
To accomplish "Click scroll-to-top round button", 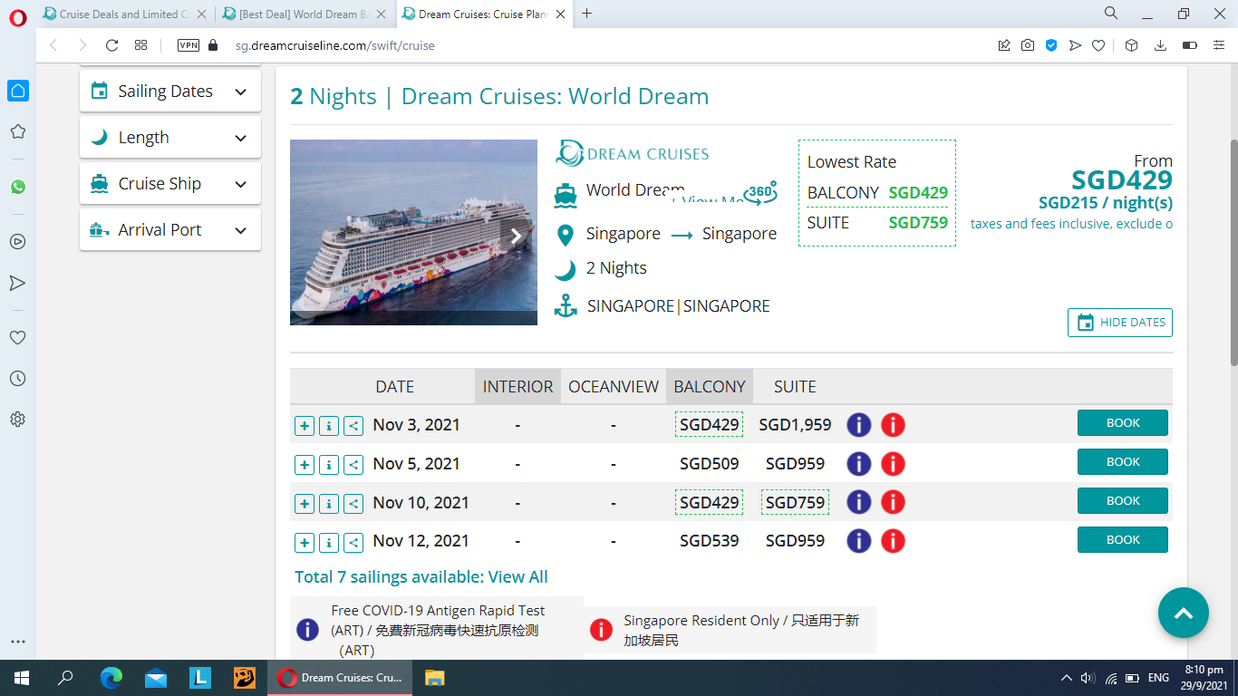I will (x=1184, y=613).
